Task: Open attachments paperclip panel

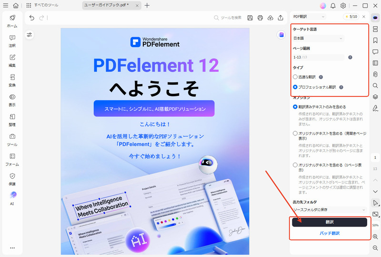Action: point(375,74)
